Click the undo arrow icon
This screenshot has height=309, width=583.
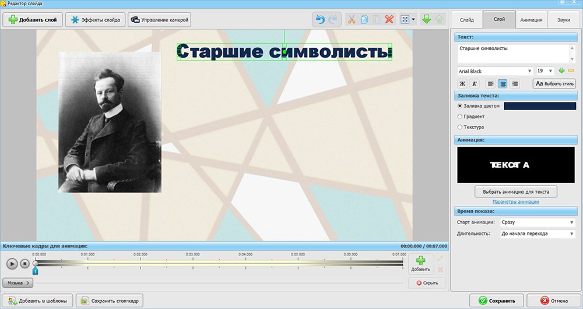[320, 20]
